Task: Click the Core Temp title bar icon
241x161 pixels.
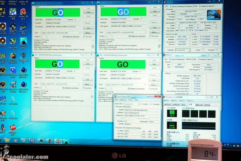Action: pos(115,96)
